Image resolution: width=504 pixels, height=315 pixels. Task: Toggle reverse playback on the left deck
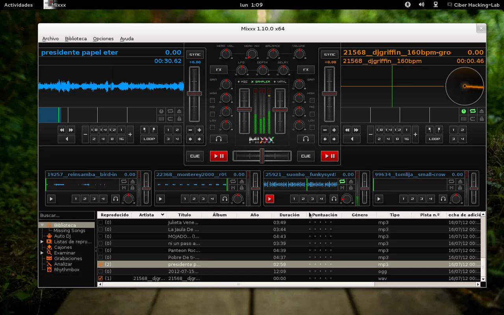point(67,139)
